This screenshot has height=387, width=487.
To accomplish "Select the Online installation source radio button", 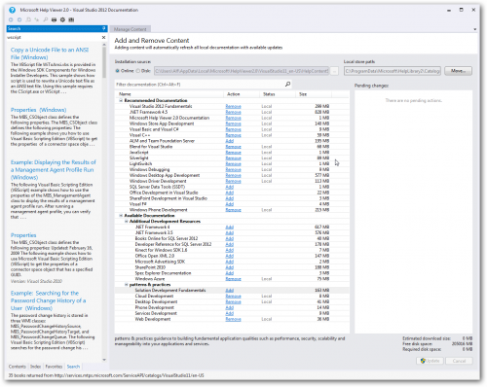I will coord(117,71).
